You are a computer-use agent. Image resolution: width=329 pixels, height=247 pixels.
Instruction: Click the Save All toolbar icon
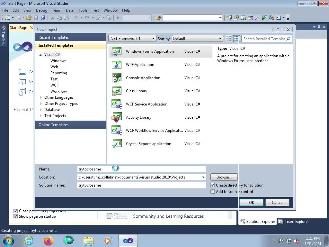43,18
